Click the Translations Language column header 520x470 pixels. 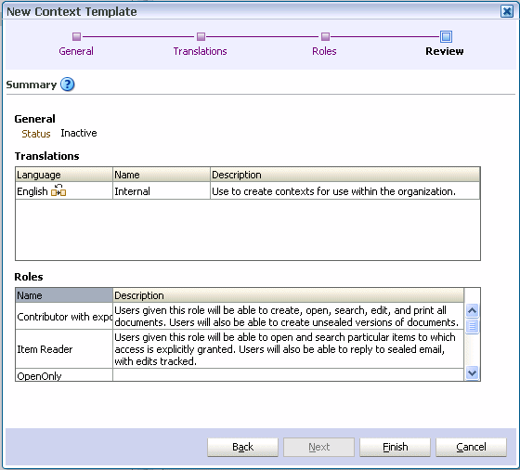click(64, 175)
